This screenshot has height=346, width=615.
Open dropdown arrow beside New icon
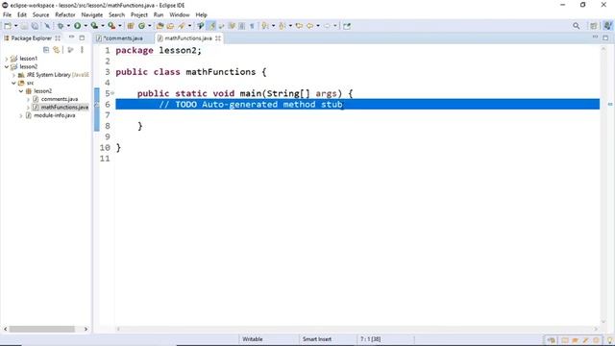coord(15,26)
